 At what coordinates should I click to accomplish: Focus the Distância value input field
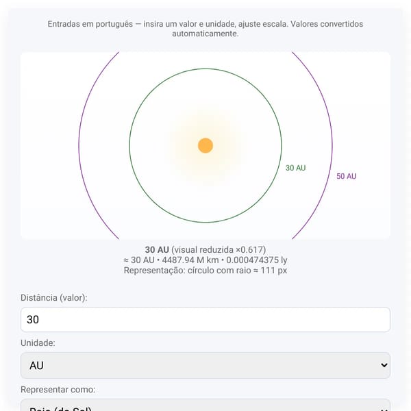pyautogui.click(x=206, y=319)
